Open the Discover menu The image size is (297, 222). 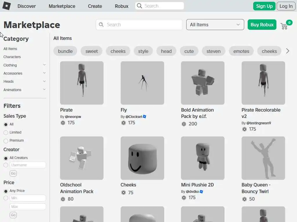click(26, 6)
